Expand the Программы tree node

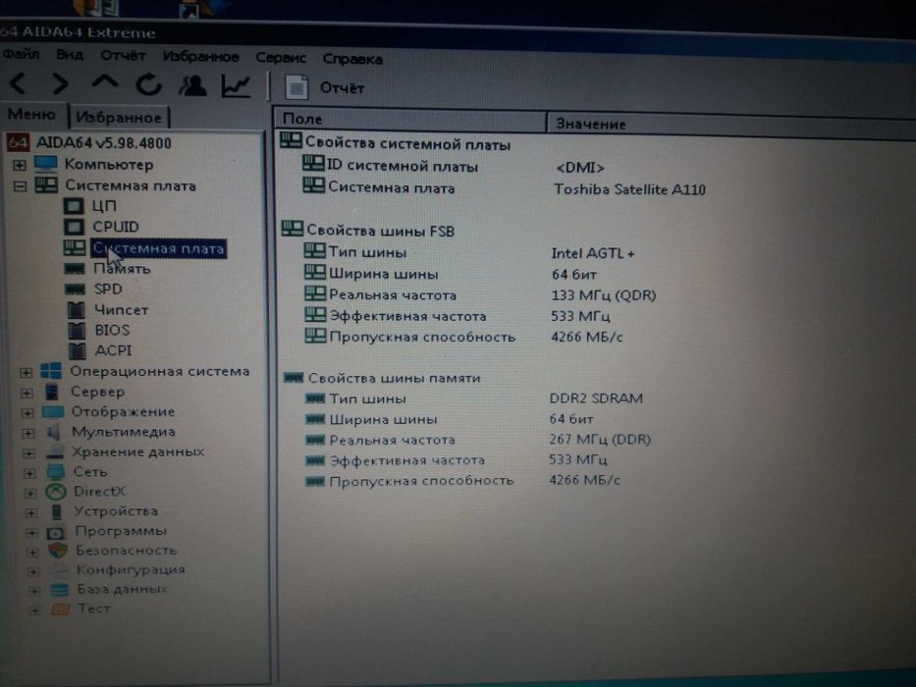(31, 532)
